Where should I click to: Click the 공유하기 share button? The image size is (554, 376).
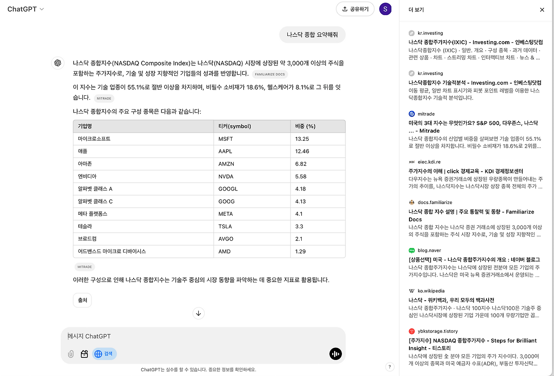click(355, 9)
